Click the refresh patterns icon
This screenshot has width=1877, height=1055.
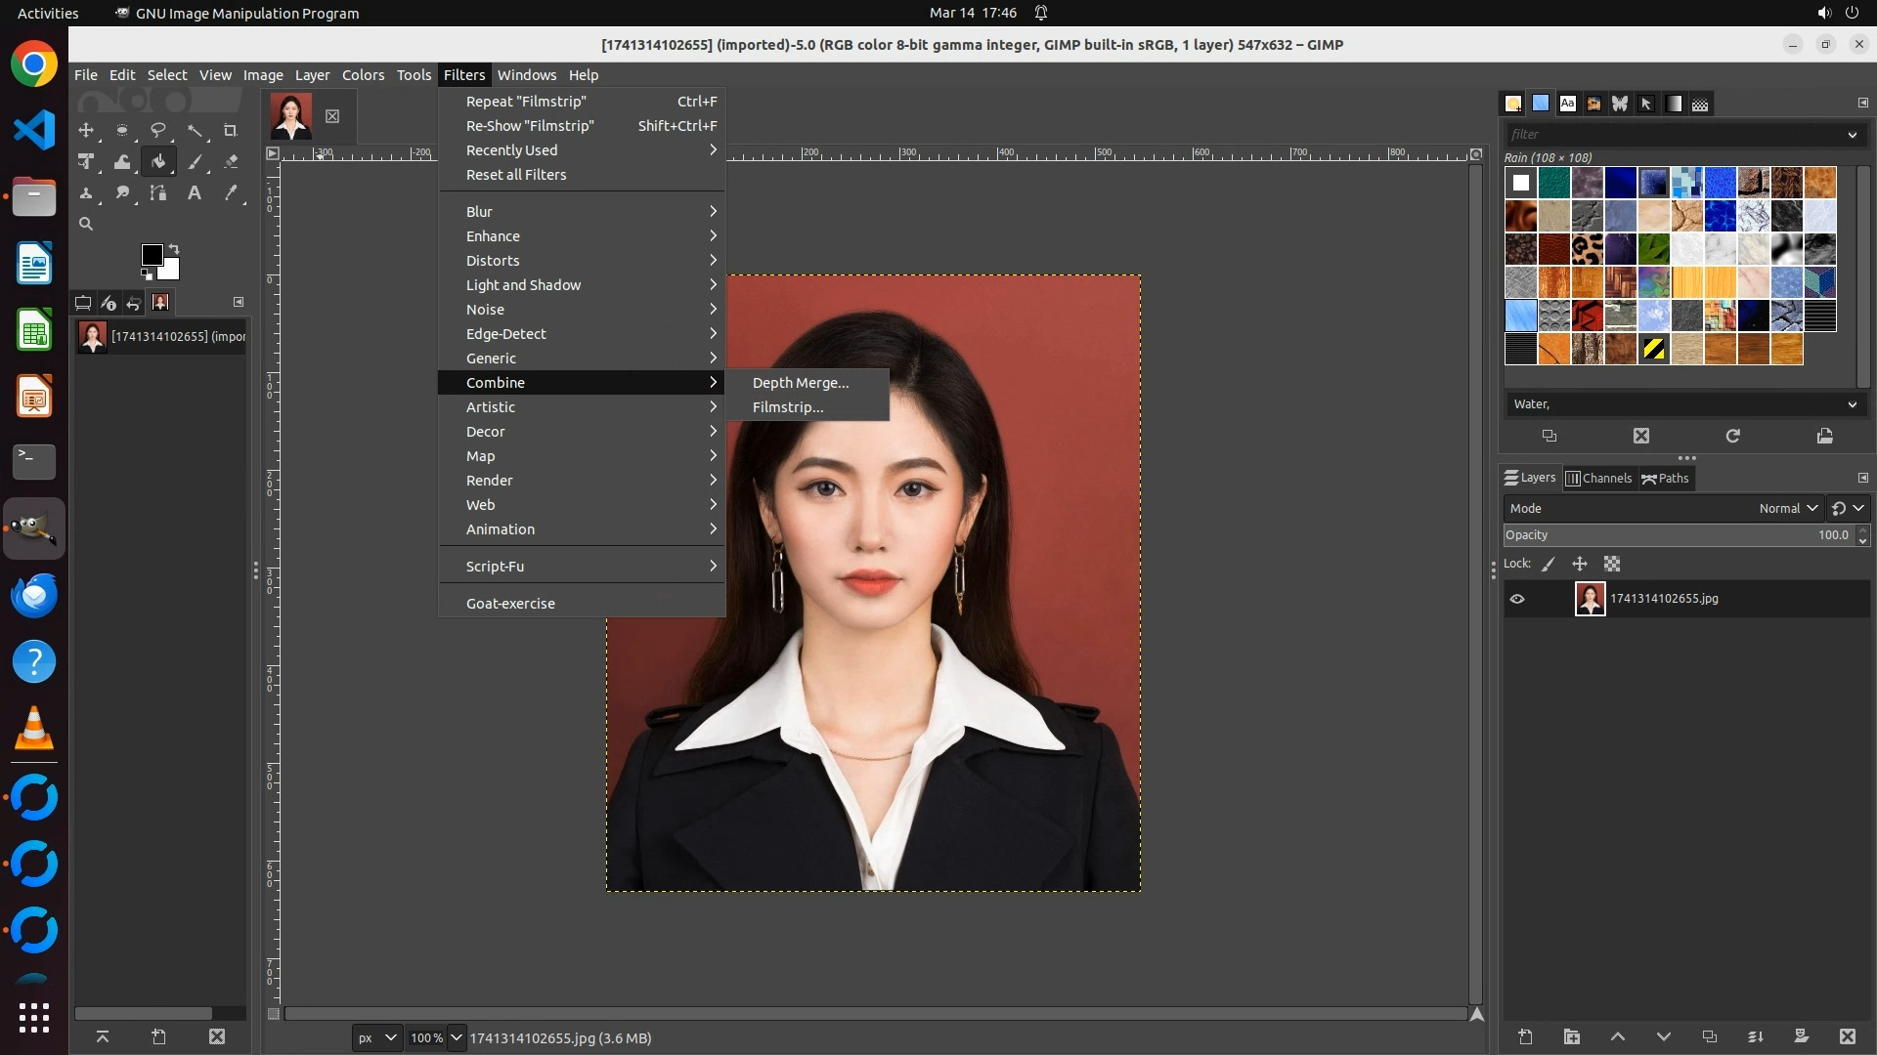tap(1732, 436)
